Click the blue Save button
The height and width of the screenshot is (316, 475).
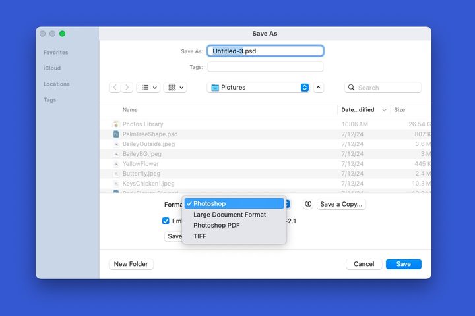(x=404, y=264)
